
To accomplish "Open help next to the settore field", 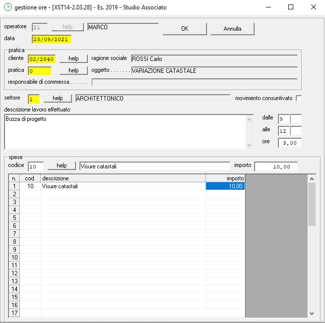I will coord(58,98).
